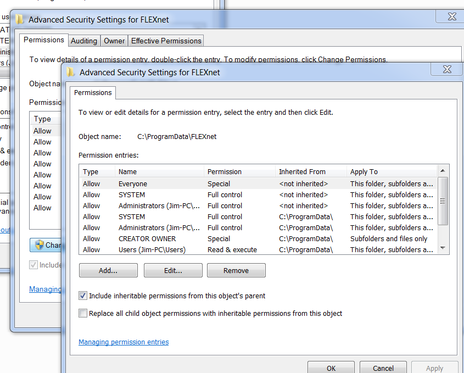
Task: Click the permission list scroll down arrow
Action: tap(443, 248)
